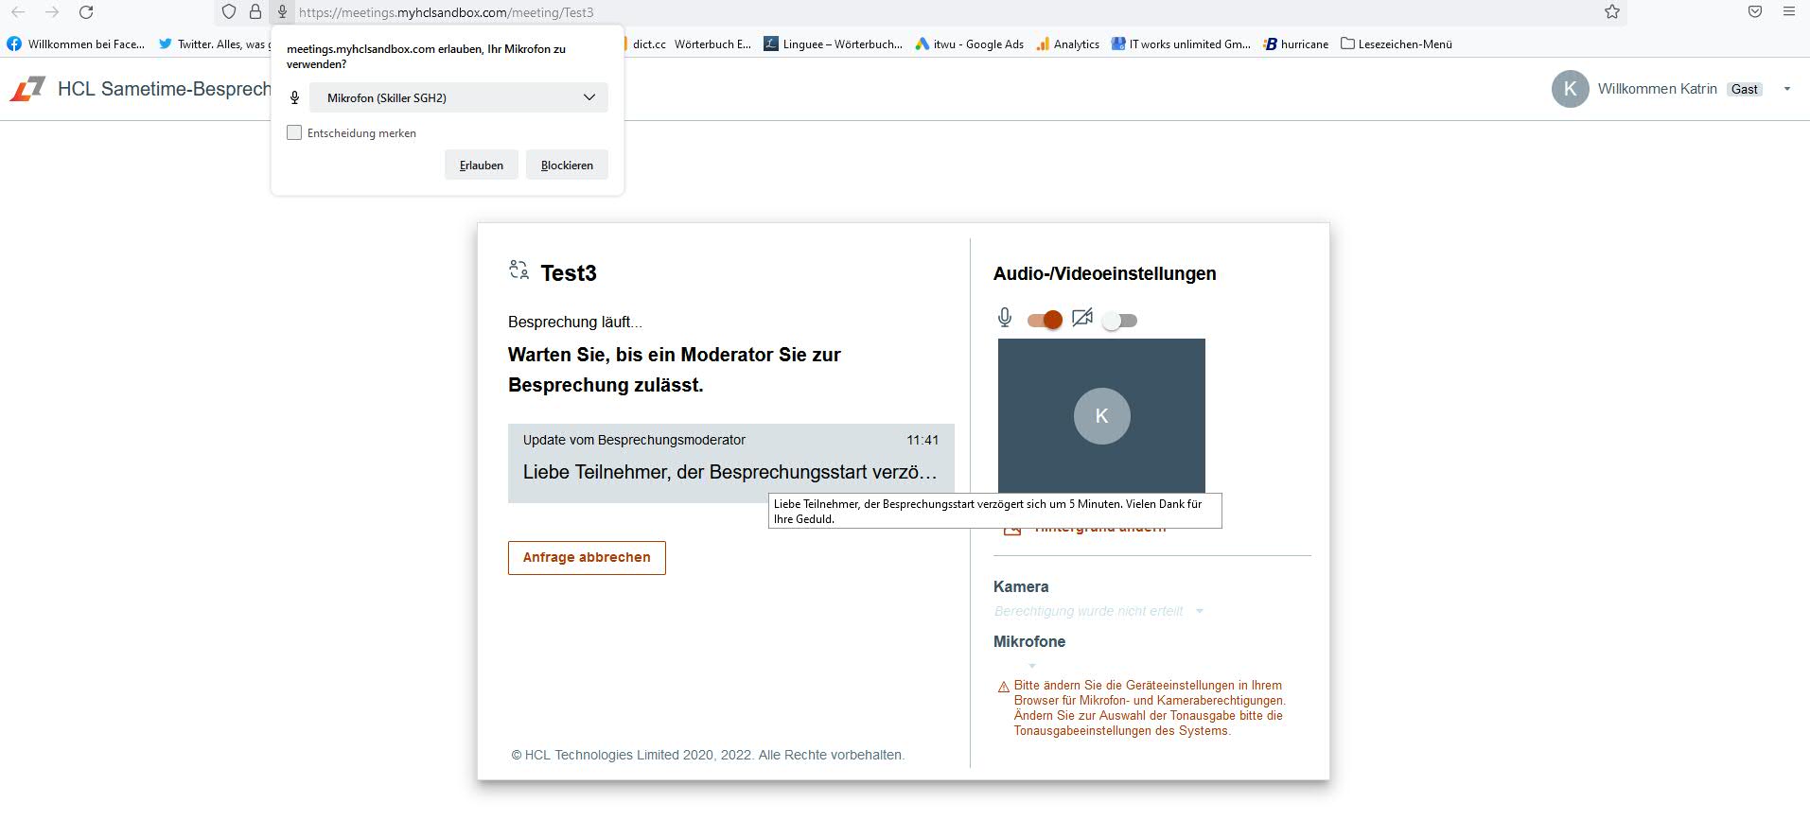Click Anfrage abbrechen button
Image resolution: width=1810 pixels, height=820 pixels.
tap(587, 557)
